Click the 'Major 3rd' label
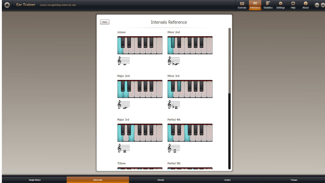Screen dimensions: 325x183 tap(123, 120)
